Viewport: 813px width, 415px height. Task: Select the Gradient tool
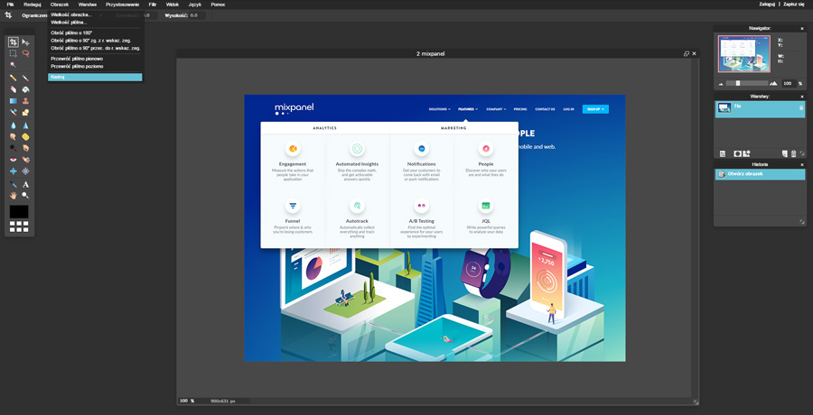(13, 100)
